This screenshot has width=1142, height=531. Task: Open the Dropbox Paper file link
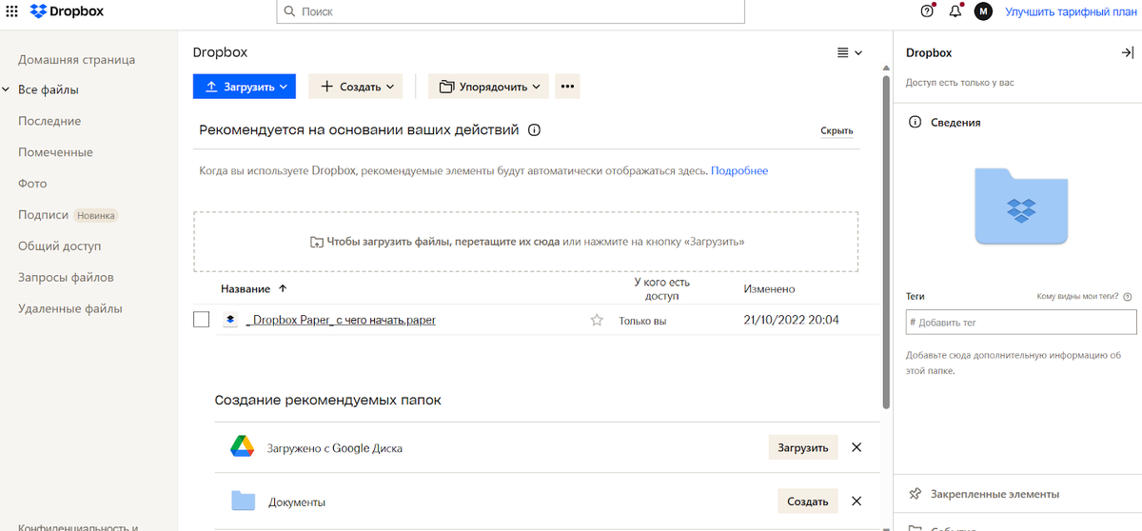(x=341, y=321)
